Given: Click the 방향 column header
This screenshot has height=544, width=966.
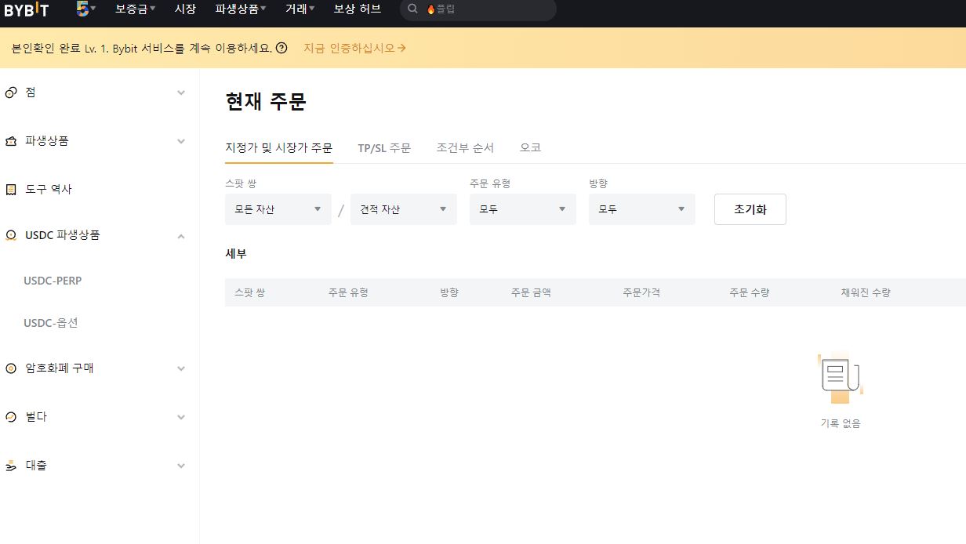Looking at the screenshot, I should click(449, 292).
